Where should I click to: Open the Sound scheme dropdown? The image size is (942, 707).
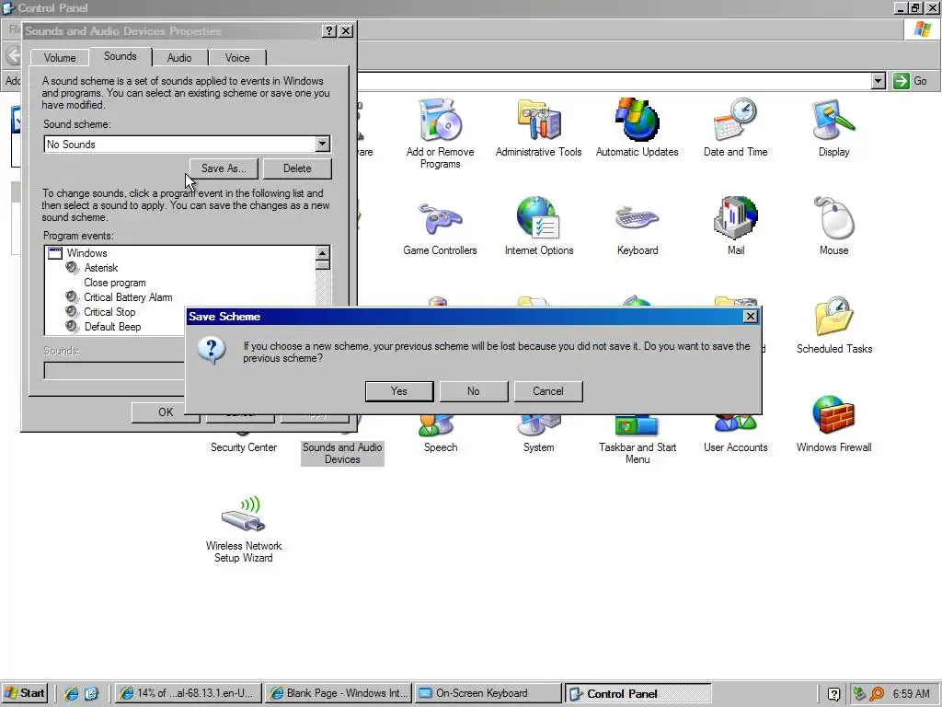click(323, 144)
